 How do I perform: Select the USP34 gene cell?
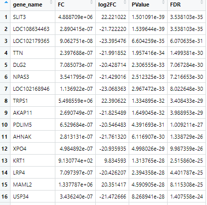point(32,197)
